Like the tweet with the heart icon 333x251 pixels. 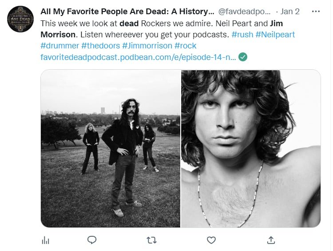tap(211, 240)
